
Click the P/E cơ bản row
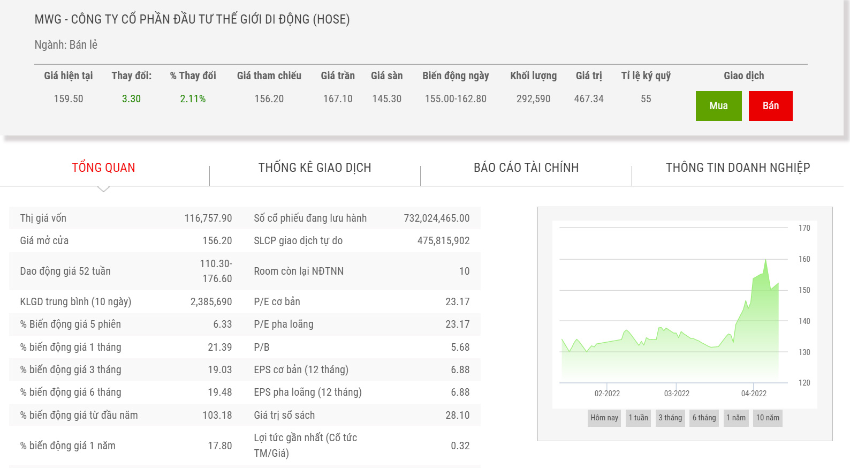pyautogui.click(x=361, y=302)
